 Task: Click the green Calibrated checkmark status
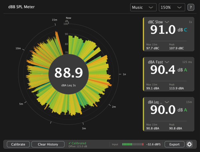pyautogui.click(x=77, y=143)
